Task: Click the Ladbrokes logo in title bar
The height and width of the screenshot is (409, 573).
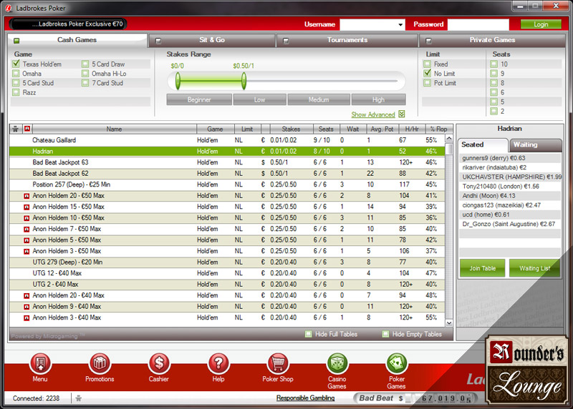Action: click(x=9, y=8)
